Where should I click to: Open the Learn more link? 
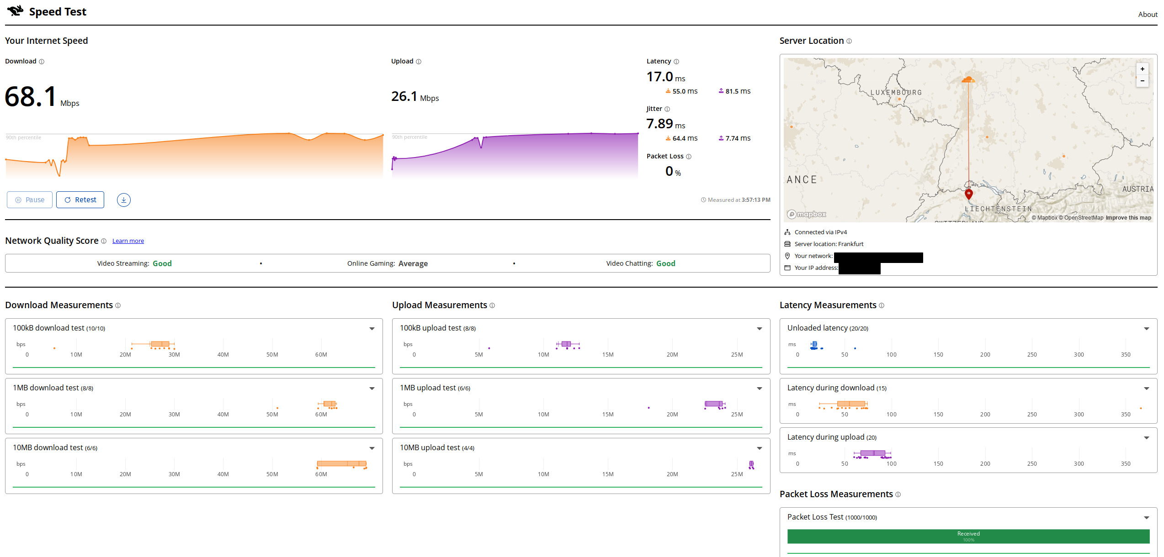(128, 241)
